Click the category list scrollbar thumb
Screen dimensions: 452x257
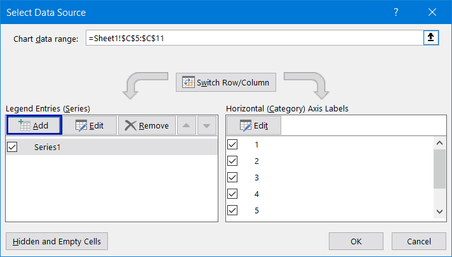point(439,168)
